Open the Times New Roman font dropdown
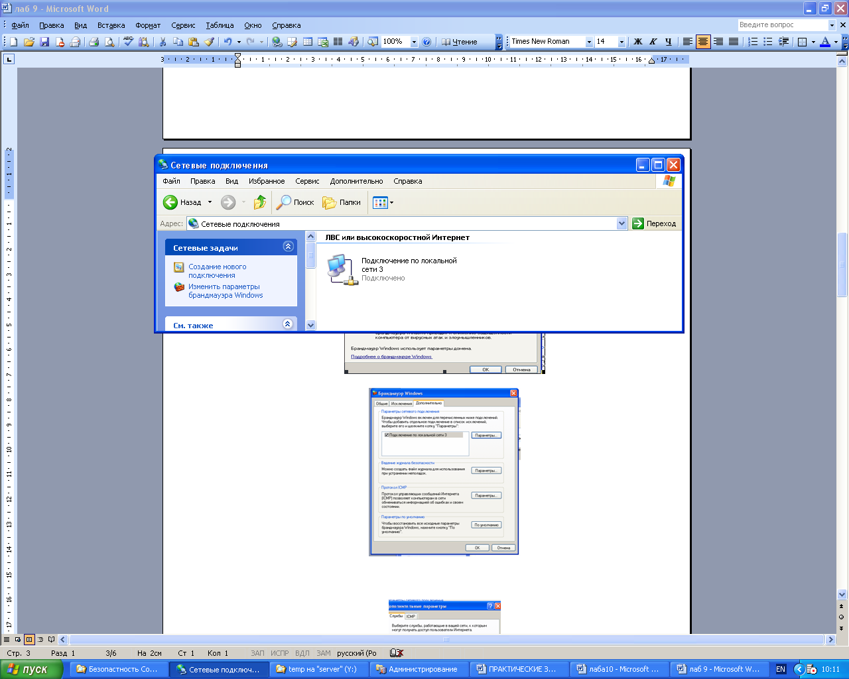The height and width of the screenshot is (679, 849). coord(588,42)
